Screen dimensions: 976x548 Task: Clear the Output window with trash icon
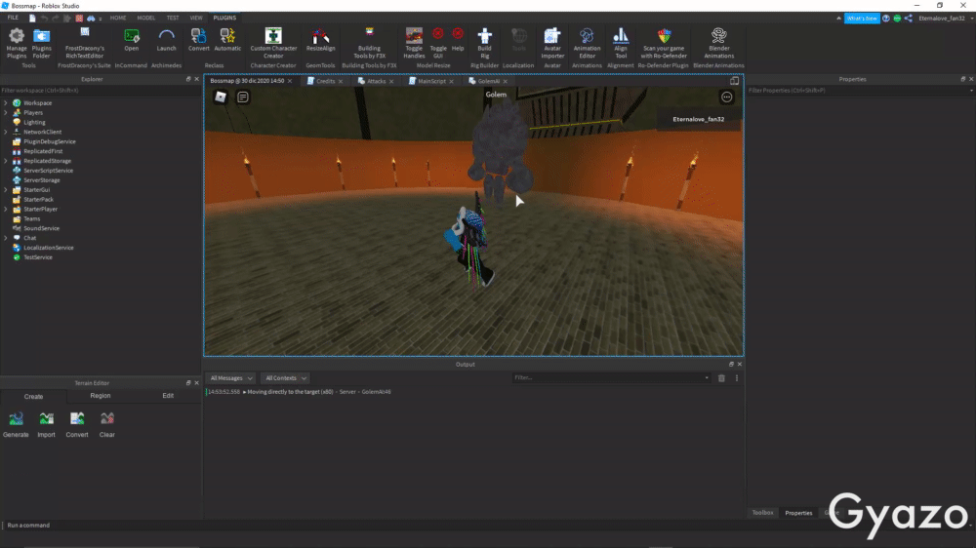click(721, 378)
